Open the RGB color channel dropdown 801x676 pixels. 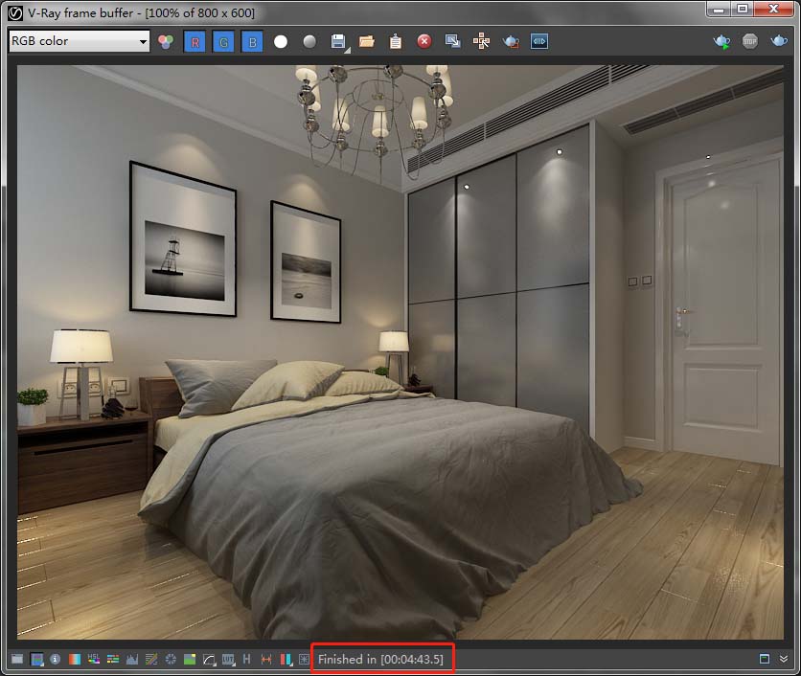coord(79,41)
